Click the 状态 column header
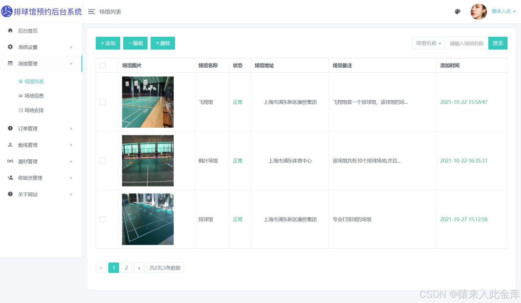The height and width of the screenshot is (303, 521). click(237, 66)
